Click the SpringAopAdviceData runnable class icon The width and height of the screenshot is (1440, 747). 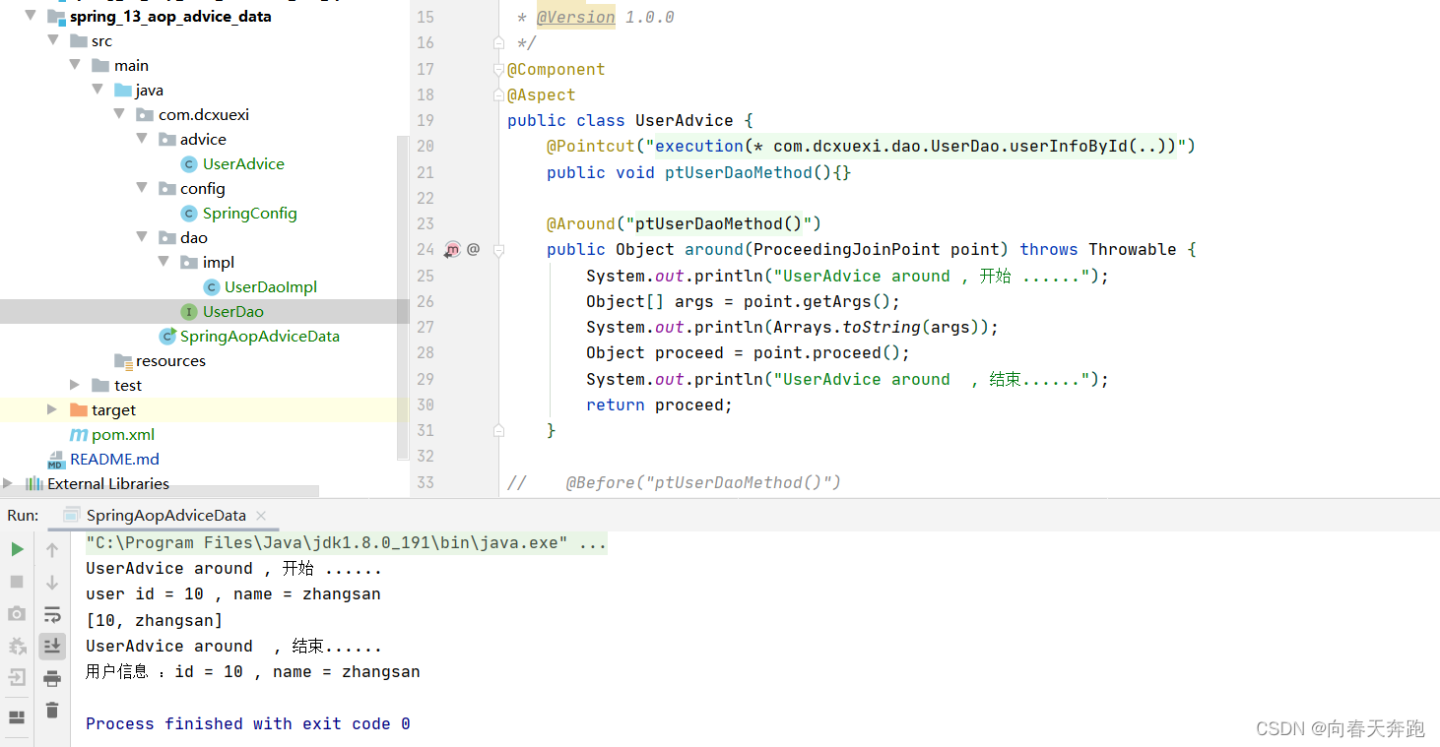tap(167, 336)
